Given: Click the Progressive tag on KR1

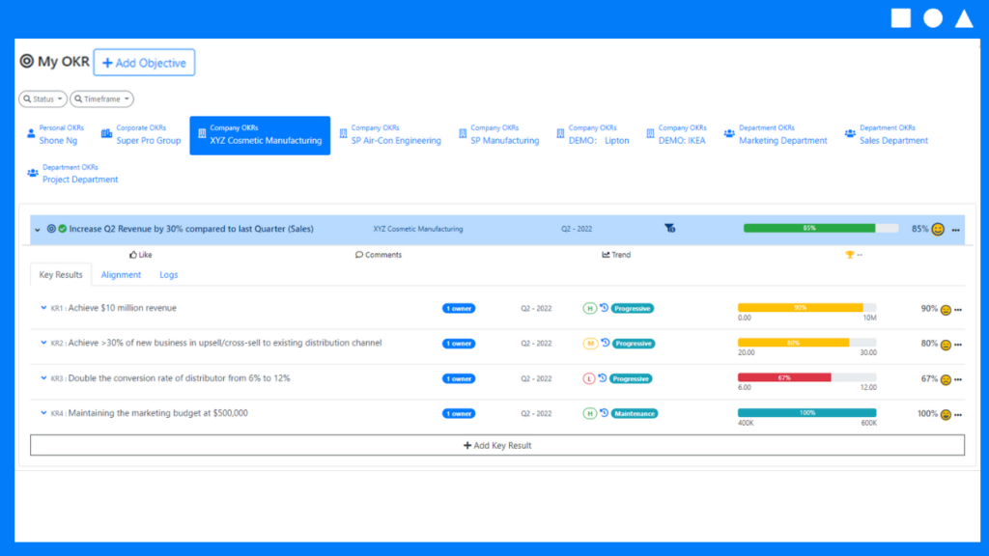Looking at the screenshot, I should [633, 308].
